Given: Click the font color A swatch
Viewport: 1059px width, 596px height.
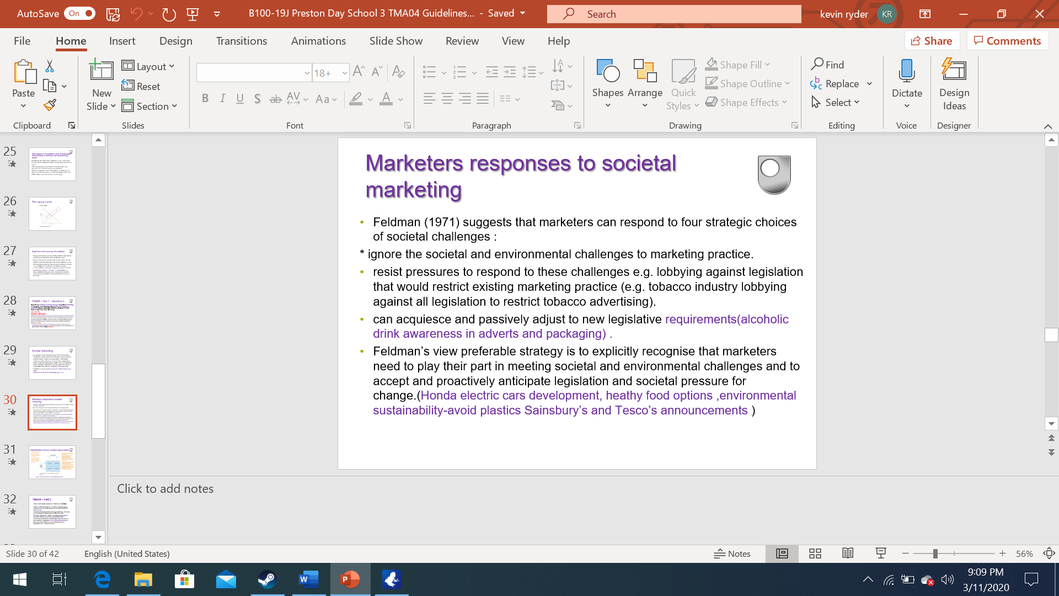Looking at the screenshot, I should (386, 99).
